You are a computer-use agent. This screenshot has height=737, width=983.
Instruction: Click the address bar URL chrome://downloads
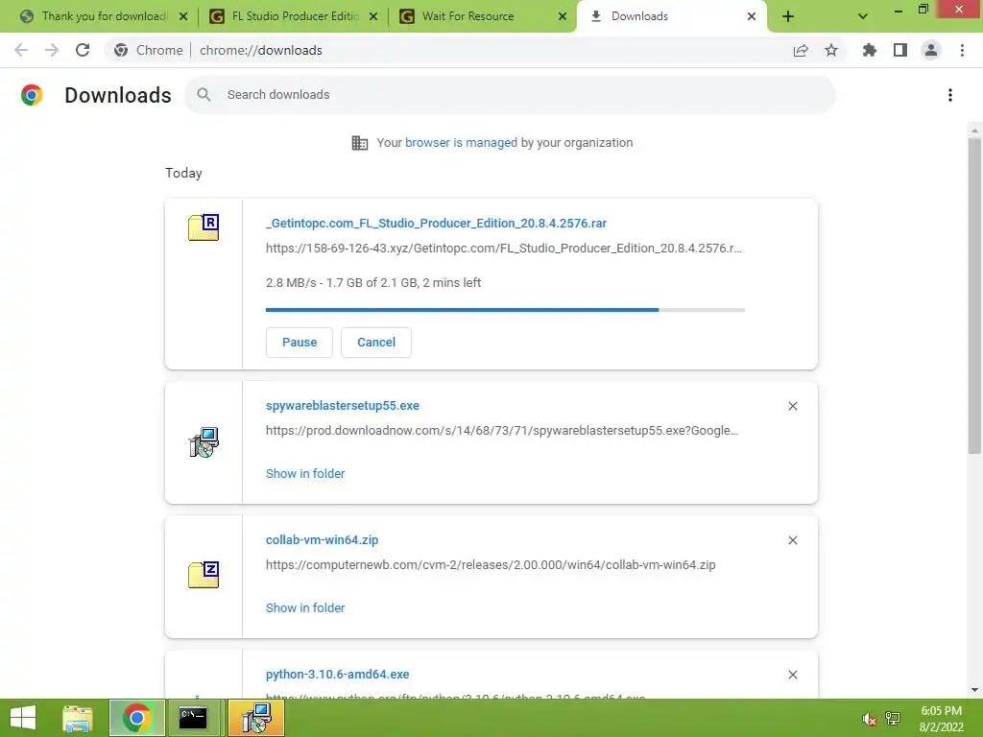[x=261, y=50]
